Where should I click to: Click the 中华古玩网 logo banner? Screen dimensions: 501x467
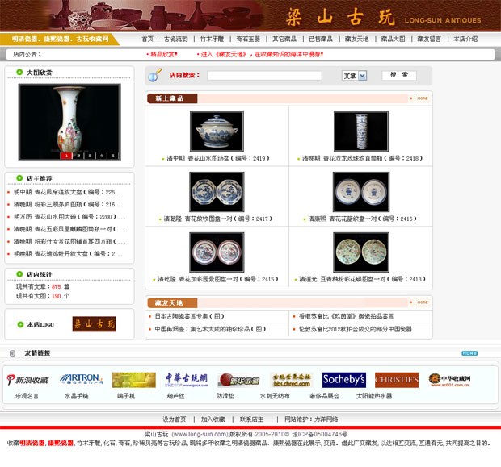click(x=187, y=379)
